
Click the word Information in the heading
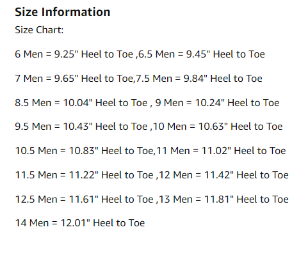[76, 12]
